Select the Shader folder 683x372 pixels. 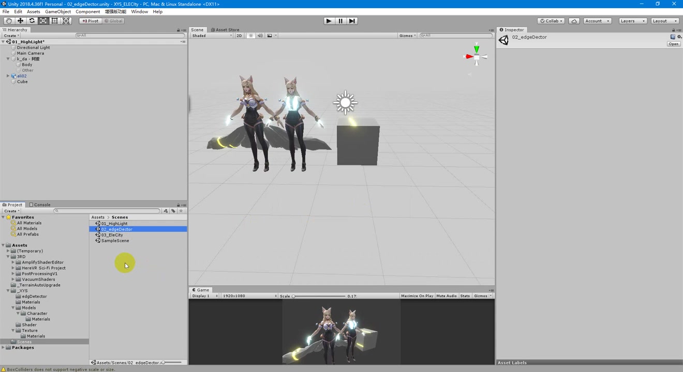pos(29,325)
